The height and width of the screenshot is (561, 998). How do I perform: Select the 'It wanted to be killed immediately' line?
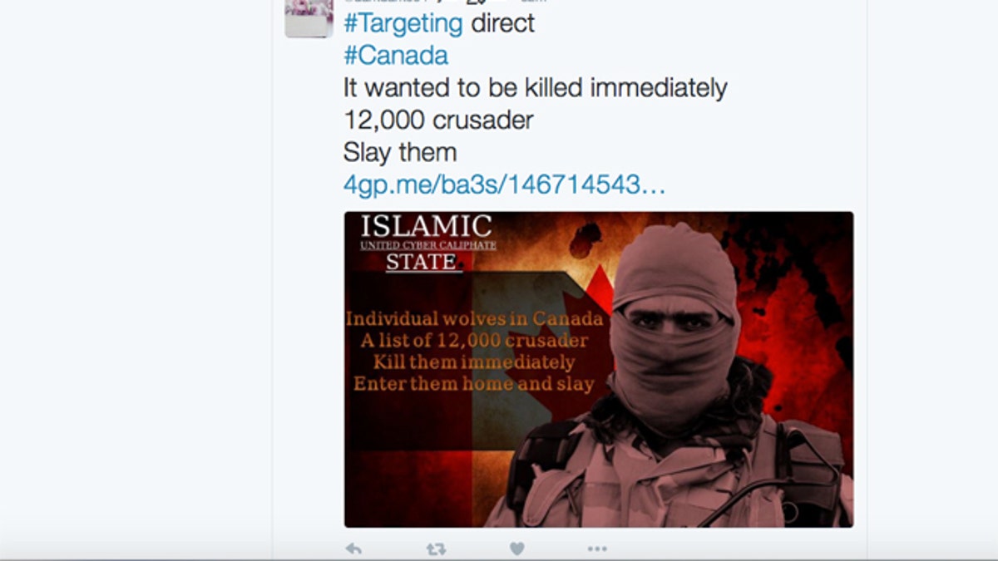coord(536,88)
